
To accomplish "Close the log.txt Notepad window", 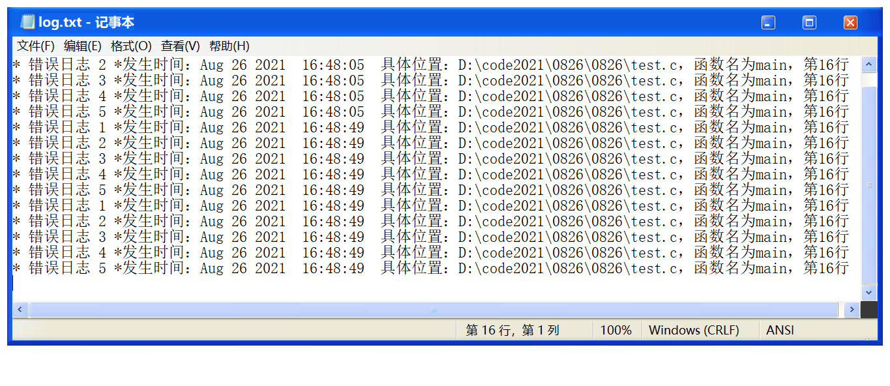I will (850, 23).
